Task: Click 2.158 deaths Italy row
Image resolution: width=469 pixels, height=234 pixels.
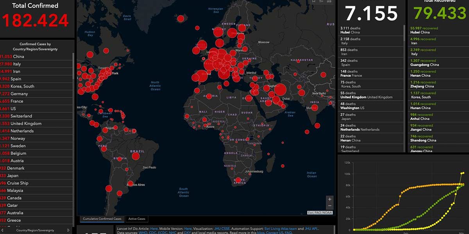Action: click(x=371, y=41)
